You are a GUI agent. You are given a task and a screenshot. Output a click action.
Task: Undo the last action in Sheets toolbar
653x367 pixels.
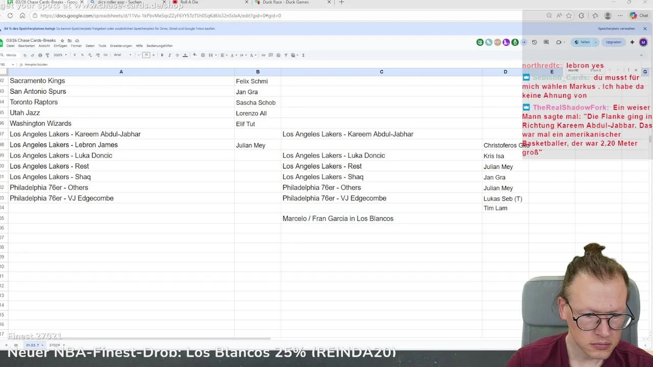coord(24,55)
